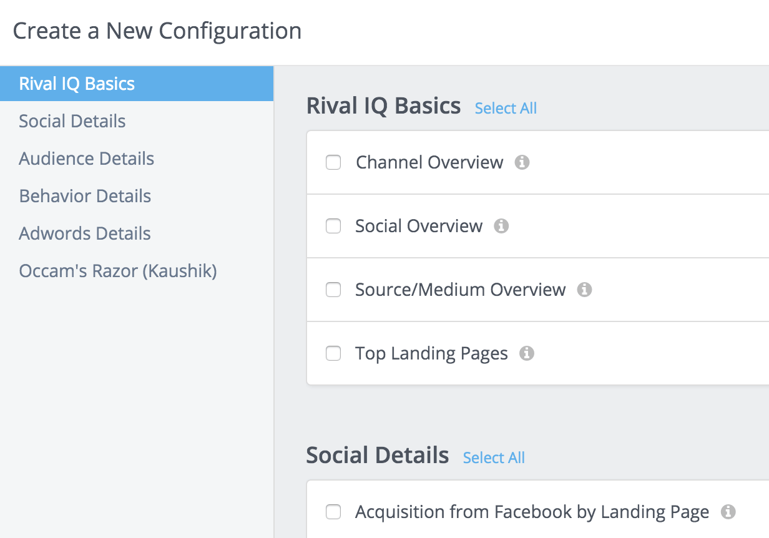769x538 pixels.
Task: Click the Channel Overview label text
Action: click(x=429, y=162)
